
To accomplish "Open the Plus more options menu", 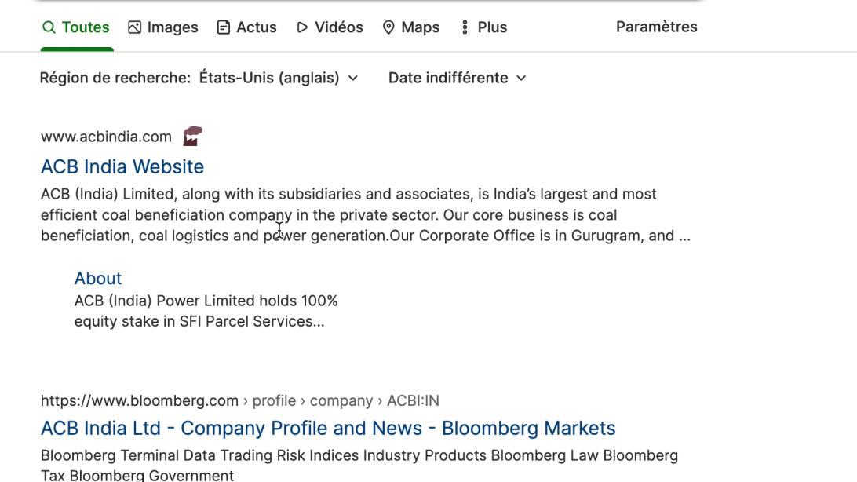I will pyautogui.click(x=491, y=27).
